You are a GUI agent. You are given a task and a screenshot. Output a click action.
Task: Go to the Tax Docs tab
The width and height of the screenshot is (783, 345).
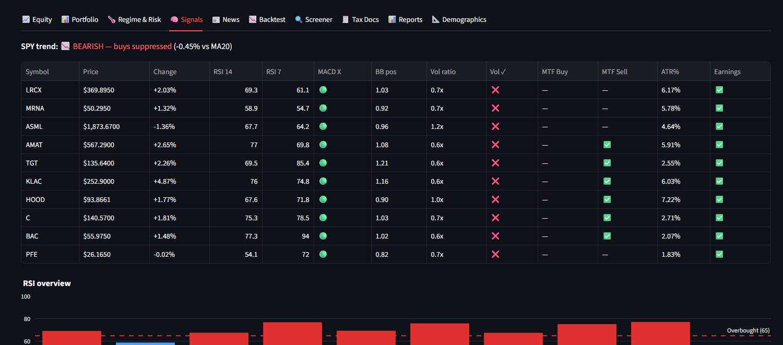(360, 19)
